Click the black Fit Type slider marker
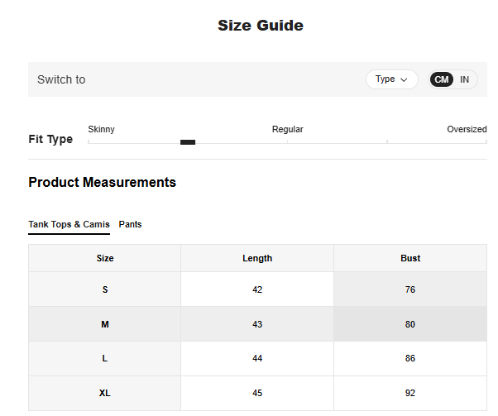The height and width of the screenshot is (416, 498). tap(188, 142)
